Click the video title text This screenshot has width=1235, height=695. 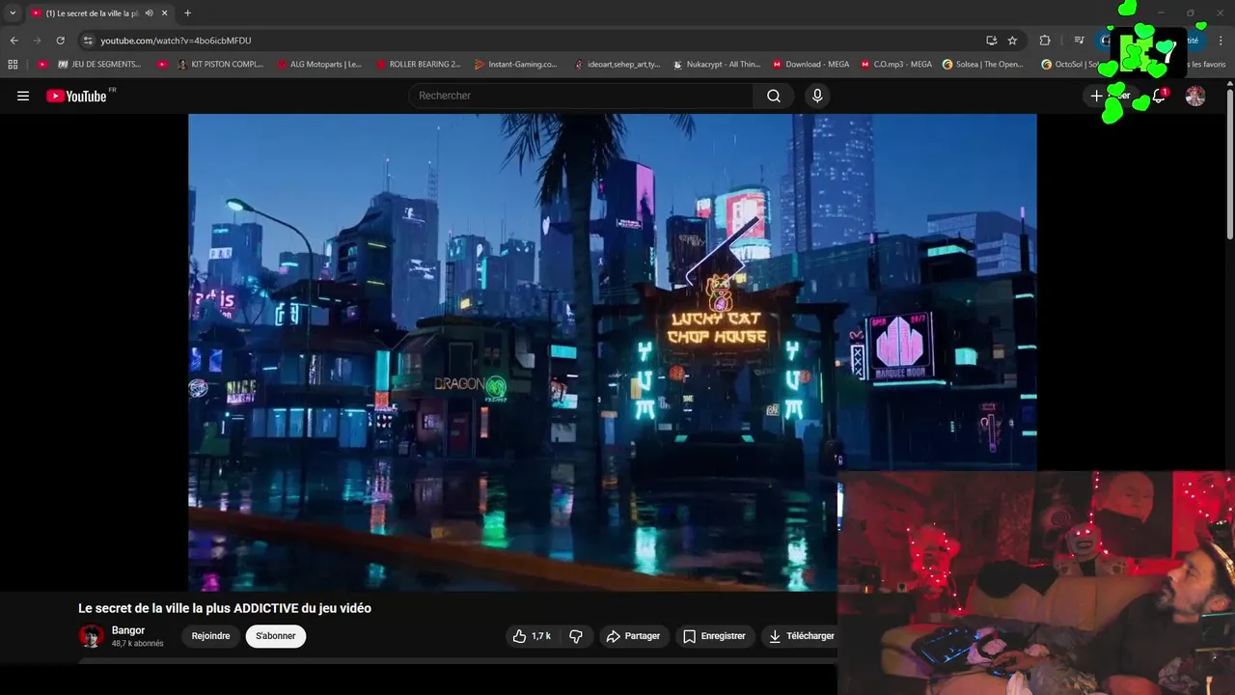pyautogui.click(x=225, y=608)
